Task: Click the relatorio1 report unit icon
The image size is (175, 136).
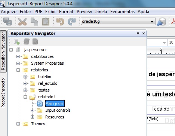Action: 33,97
